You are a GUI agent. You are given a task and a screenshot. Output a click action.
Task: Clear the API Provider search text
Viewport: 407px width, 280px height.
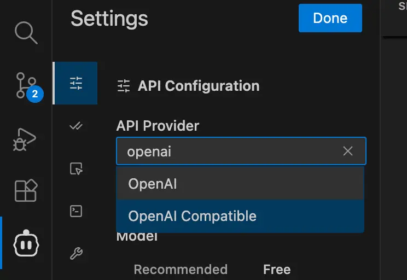[347, 151]
